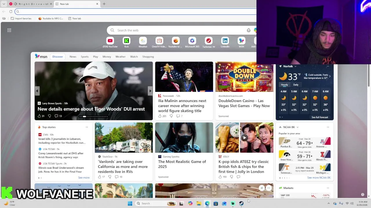
Task: Open NCAA BK card more options
Action: pos(328,127)
